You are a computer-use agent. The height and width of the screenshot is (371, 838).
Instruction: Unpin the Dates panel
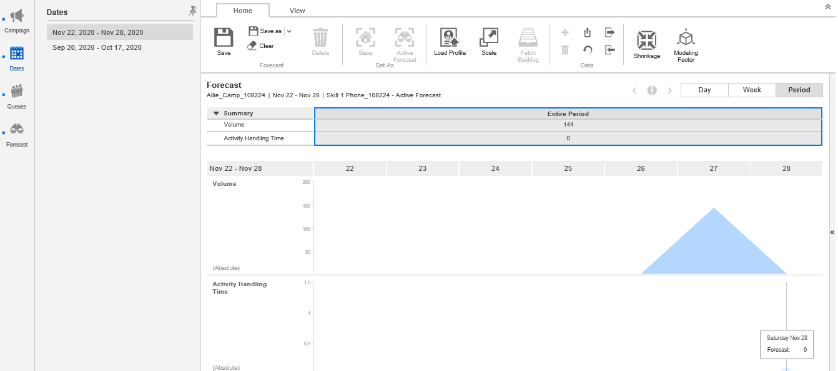[192, 11]
